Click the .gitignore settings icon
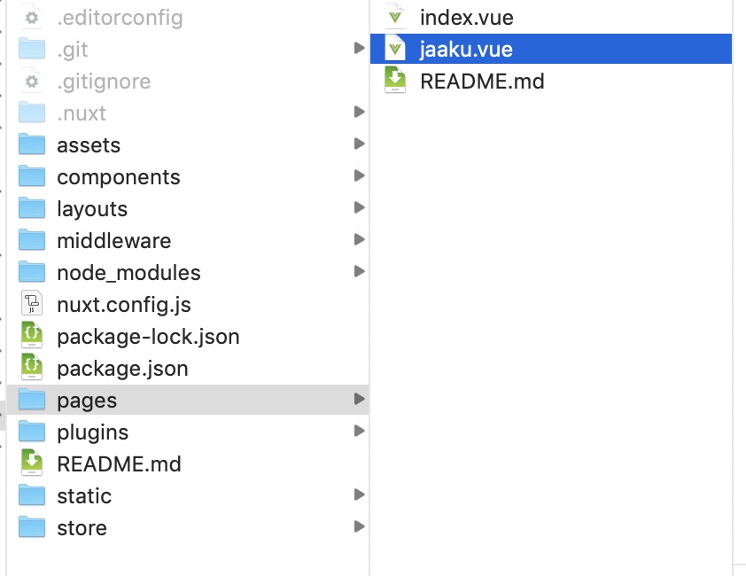The height and width of the screenshot is (576, 746). (x=31, y=81)
